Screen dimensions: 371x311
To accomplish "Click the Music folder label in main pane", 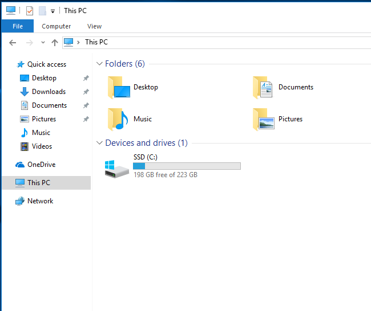I will [143, 119].
